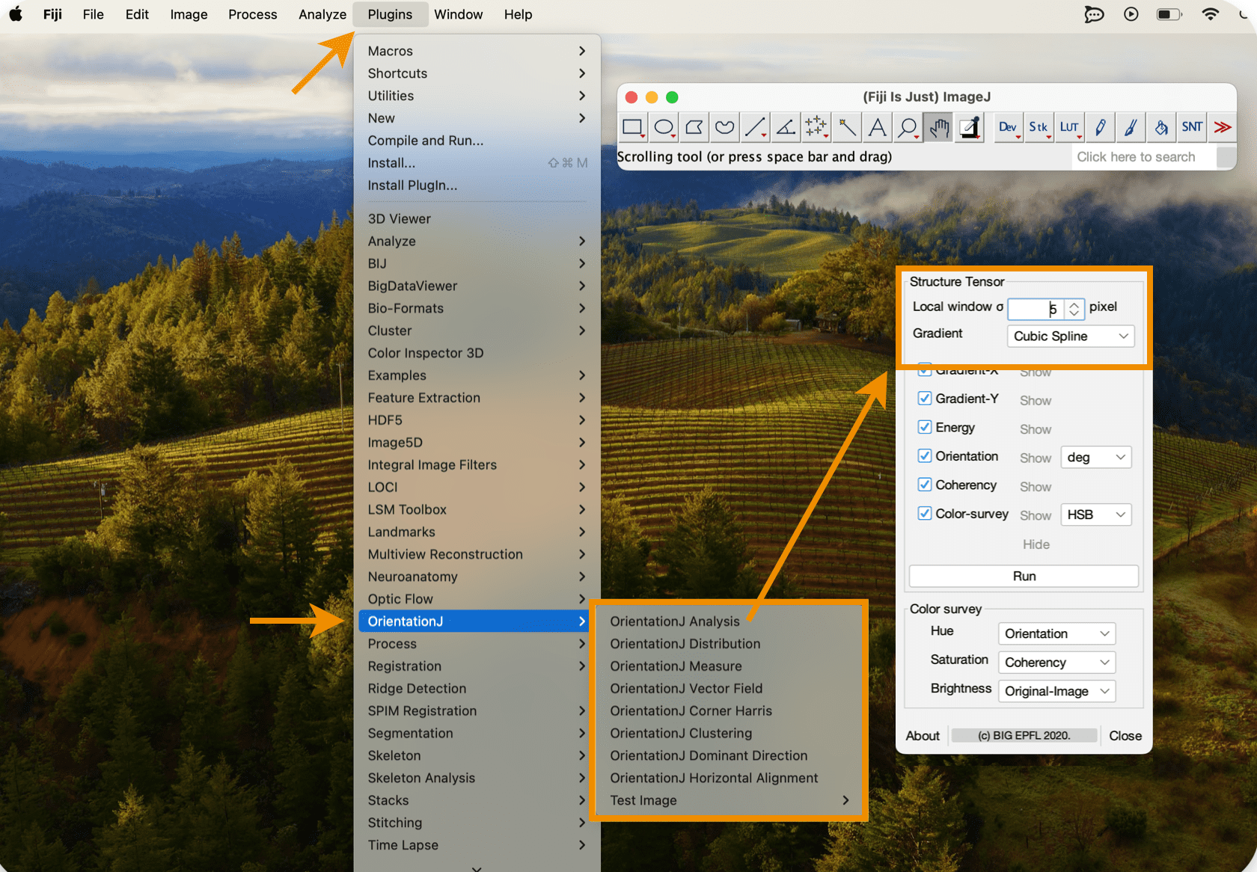Viewport: 1257px width, 872px height.
Task: Open the Saturation Coherency dropdown
Action: click(x=1056, y=663)
